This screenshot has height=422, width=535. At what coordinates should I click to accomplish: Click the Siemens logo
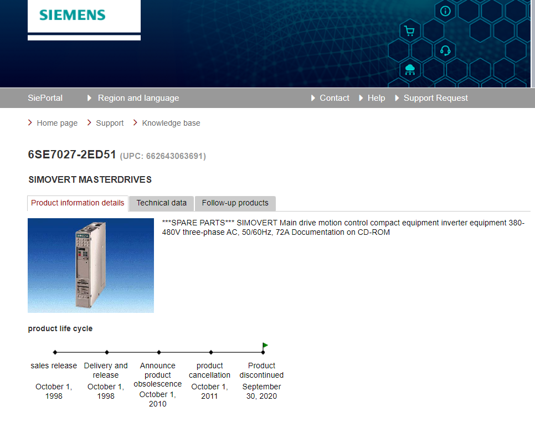(x=73, y=15)
